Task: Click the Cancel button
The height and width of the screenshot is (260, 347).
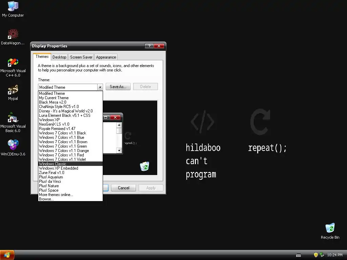Action: [x=123, y=188]
